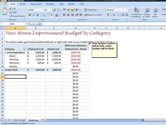Open the Name Box dropdown arrow
The height and width of the screenshot is (125, 166).
coord(26,24)
